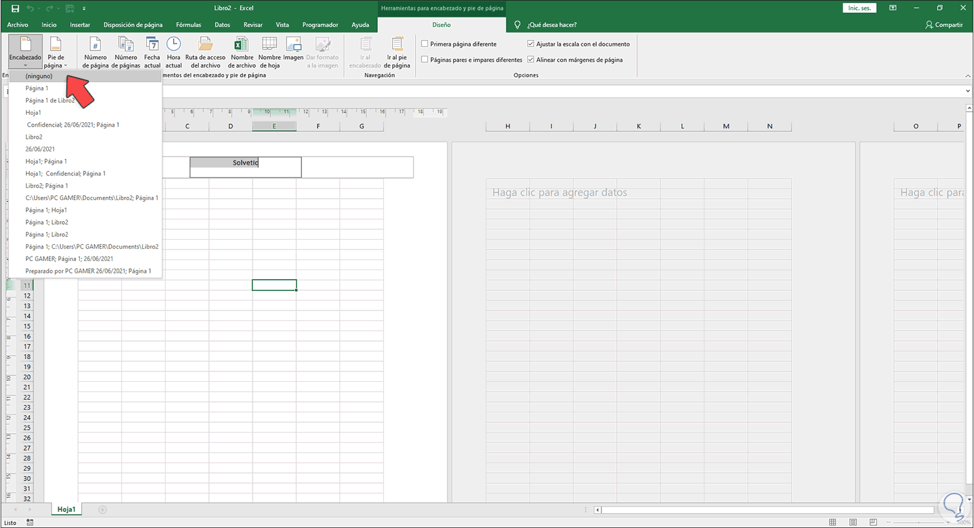974x528 pixels.
Task: Click the Save icon in the title bar
Action: (x=16, y=8)
